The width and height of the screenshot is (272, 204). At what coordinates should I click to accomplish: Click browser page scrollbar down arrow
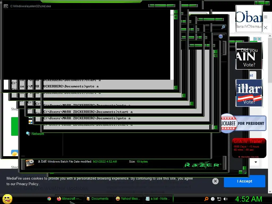[x=270, y=192]
